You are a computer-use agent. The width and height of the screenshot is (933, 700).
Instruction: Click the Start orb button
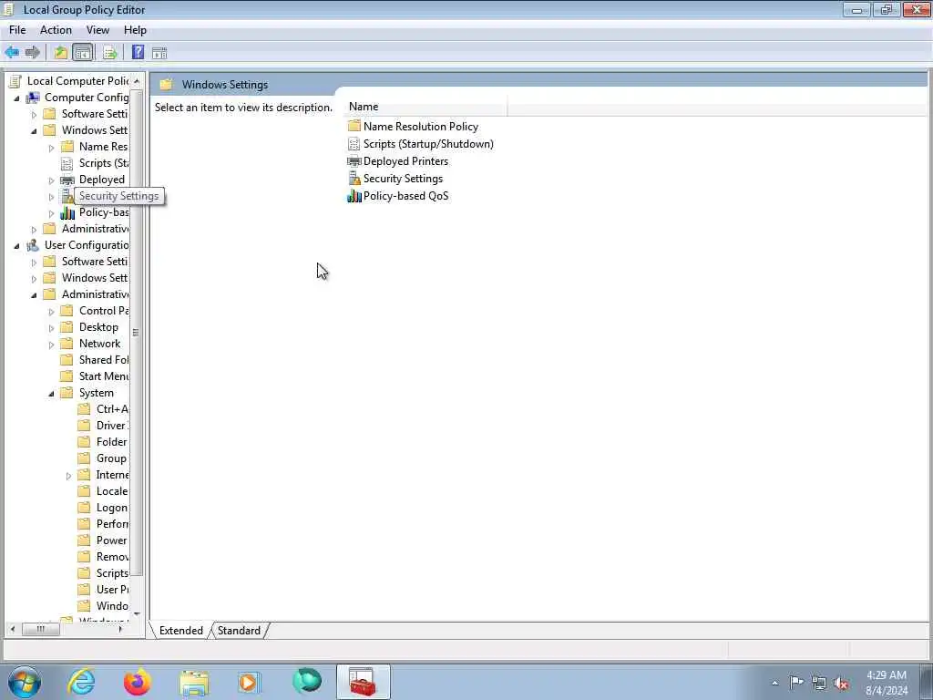click(25, 682)
